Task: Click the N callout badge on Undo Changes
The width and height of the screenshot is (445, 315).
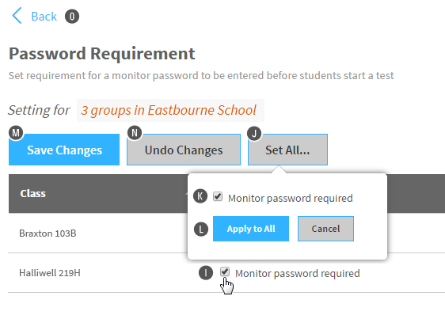Action: pyautogui.click(x=135, y=133)
